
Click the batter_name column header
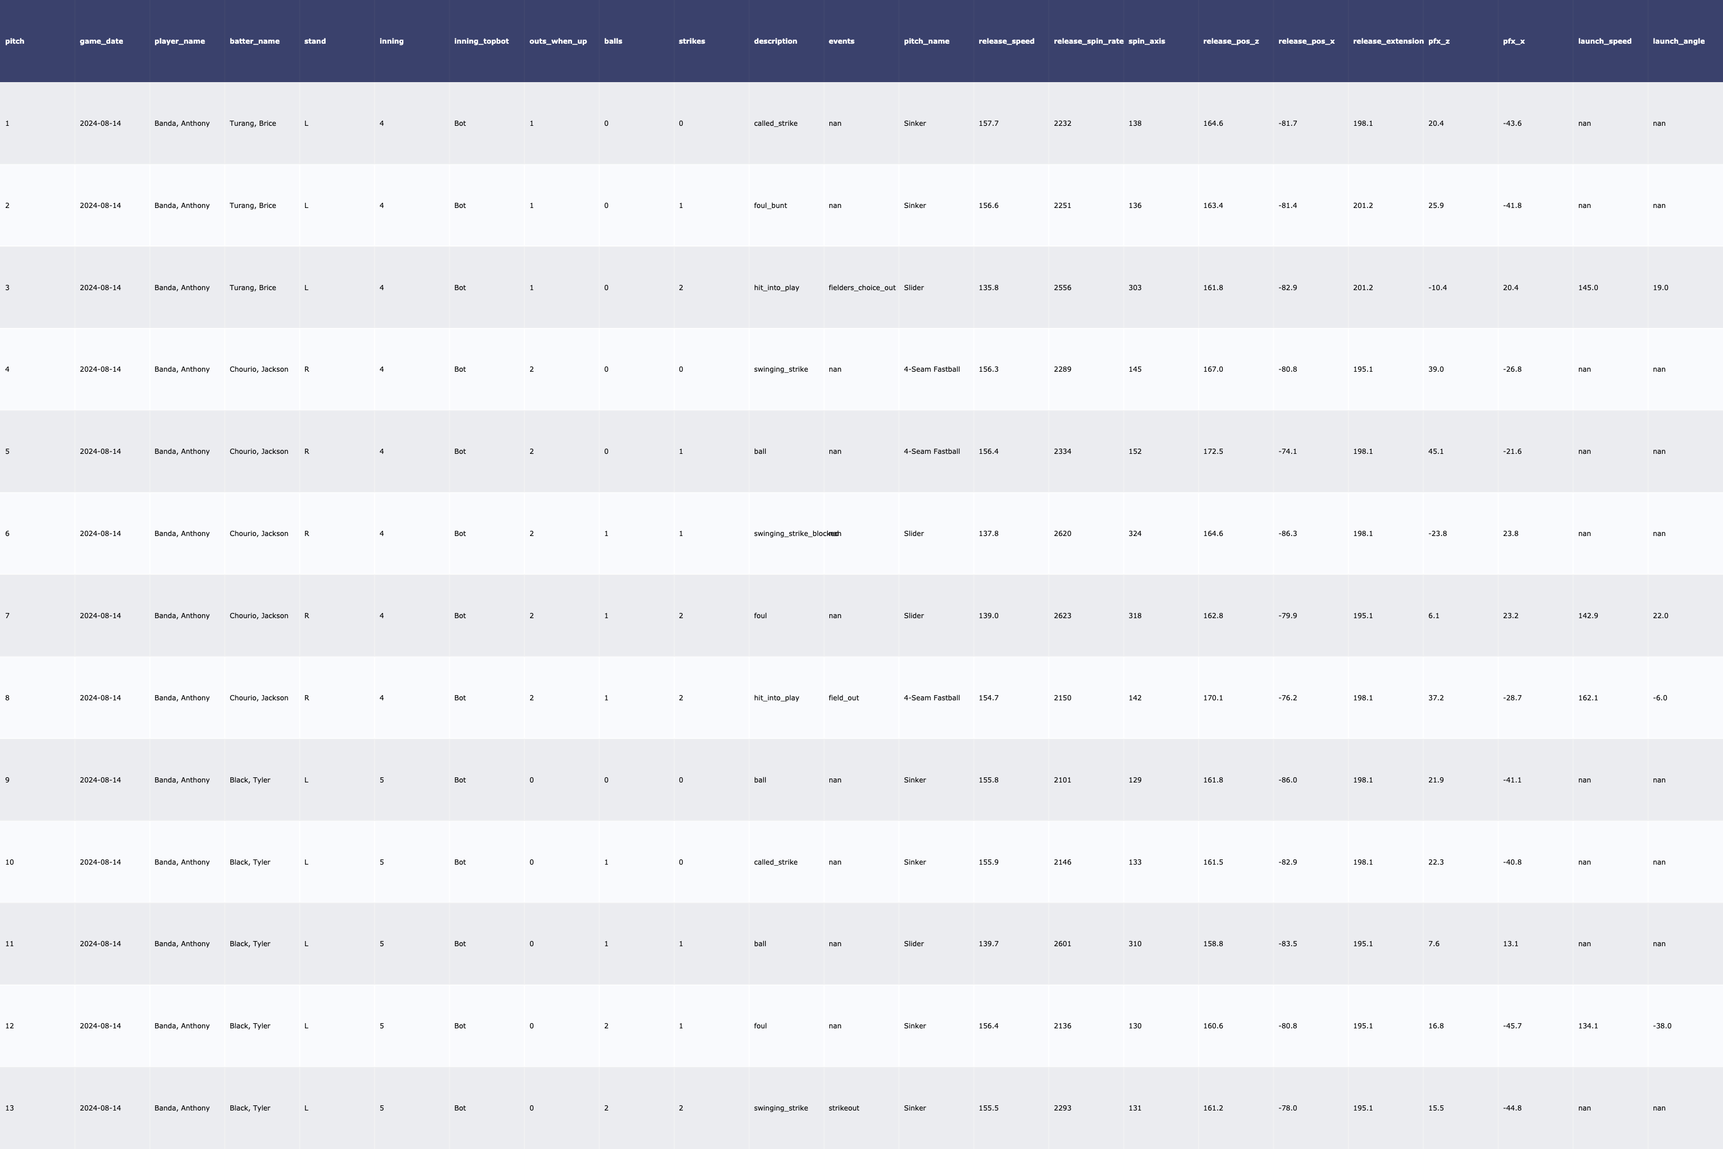(x=254, y=41)
